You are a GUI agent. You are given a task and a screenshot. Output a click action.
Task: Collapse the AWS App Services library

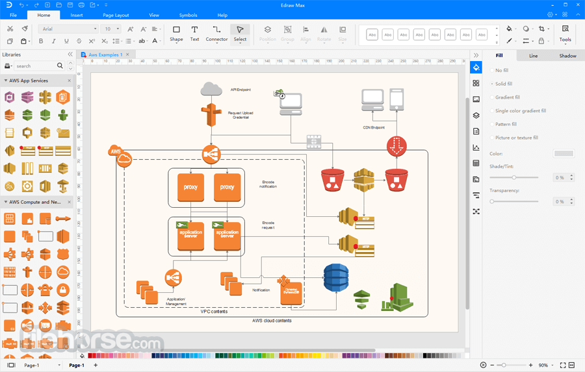[x=6, y=80]
